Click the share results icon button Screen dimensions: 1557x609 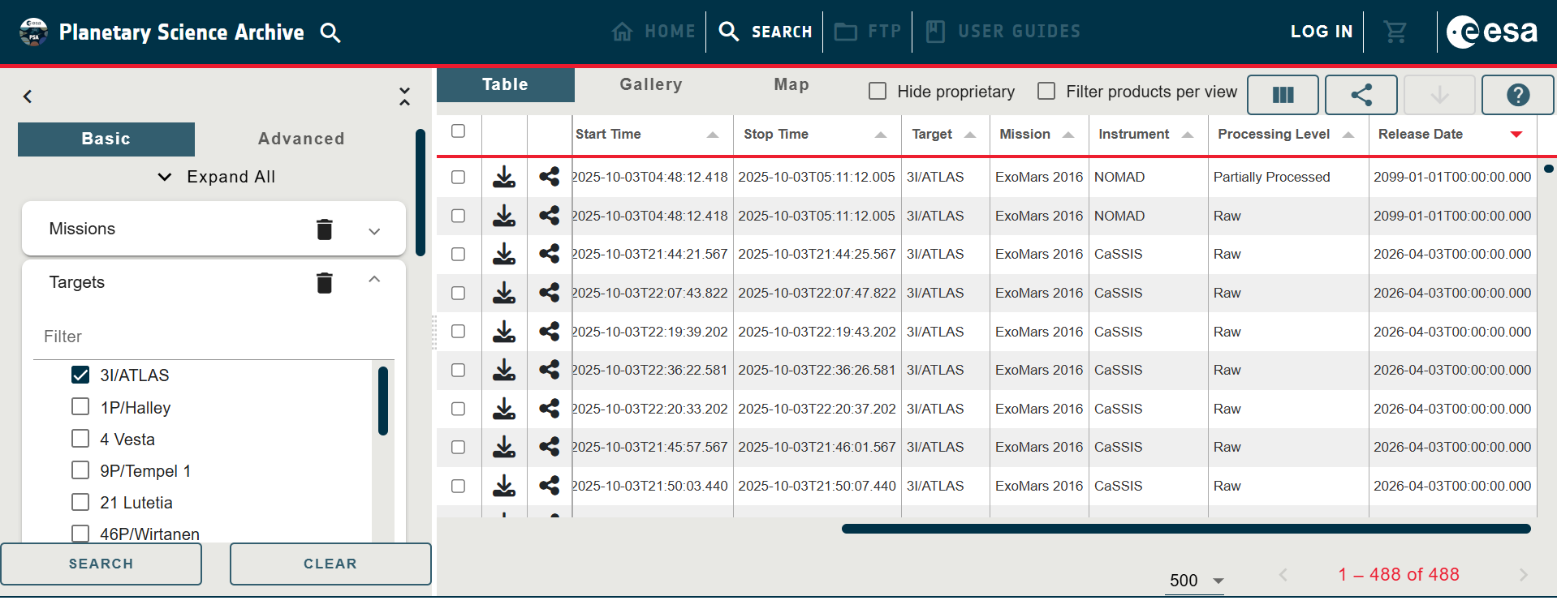pos(1361,95)
